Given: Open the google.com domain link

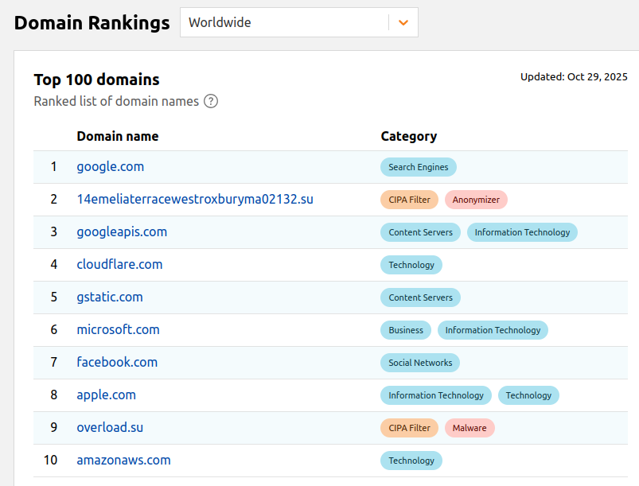Looking at the screenshot, I should pos(110,167).
